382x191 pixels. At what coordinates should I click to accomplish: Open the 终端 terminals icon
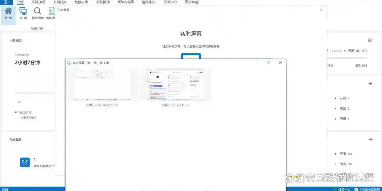[x=23, y=11]
